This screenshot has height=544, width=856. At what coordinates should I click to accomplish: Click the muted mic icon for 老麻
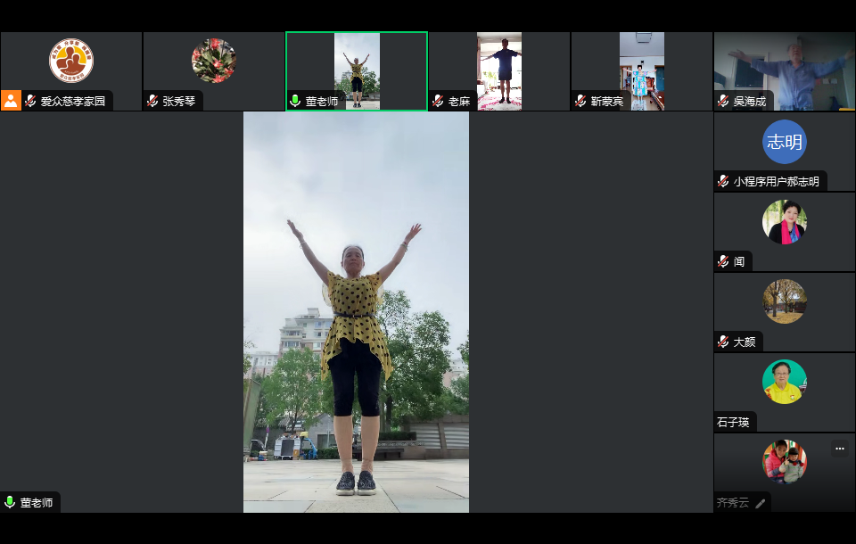[438, 102]
